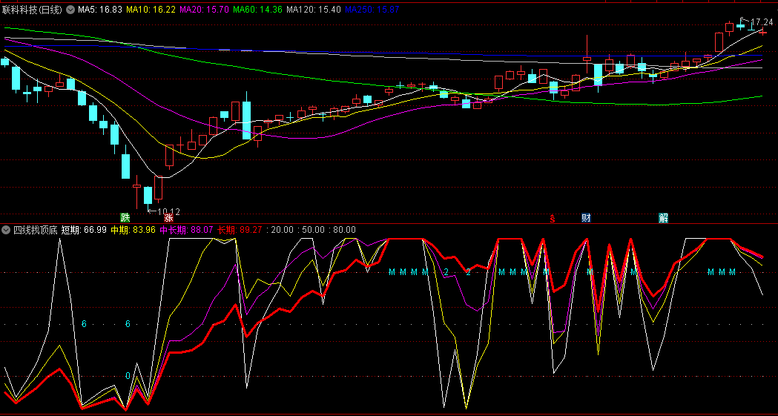Click the red $ marker icon
Viewport: 778px width, 416px height.
pyautogui.click(x=553, y=218)
